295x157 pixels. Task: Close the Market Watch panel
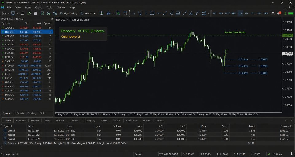(x=52, y=19)
